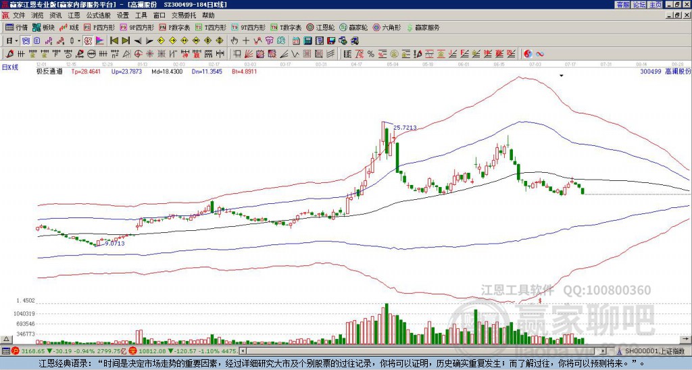This screenshot has width=692, height=370.
Task: Click the percent % tool icon
Action: (371, 54)
